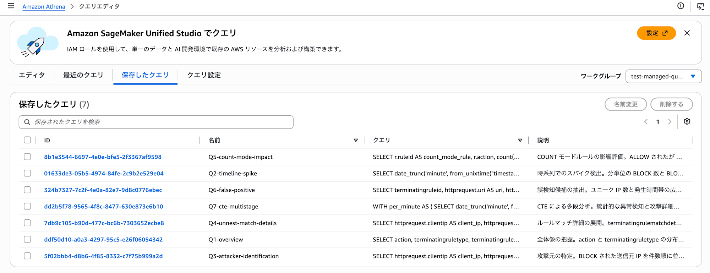This screenshot has width=710, height=273.
Task: Click query text starting SELECT terminatingruleid
Action: (x=446, y=190)
